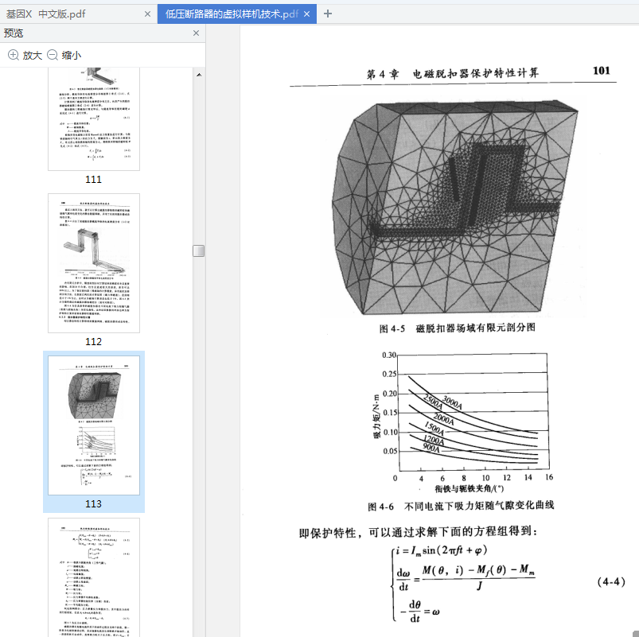Click the thumbnail scrollbar up arrow
Screen dimensions: 639x637
click(199, 75)
